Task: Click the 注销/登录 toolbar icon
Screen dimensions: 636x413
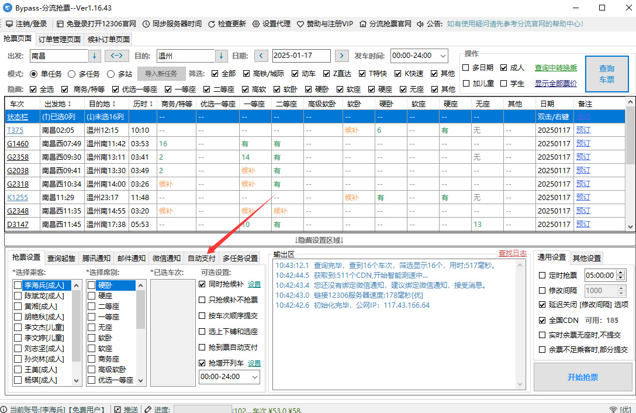Action: click(9, 24)
